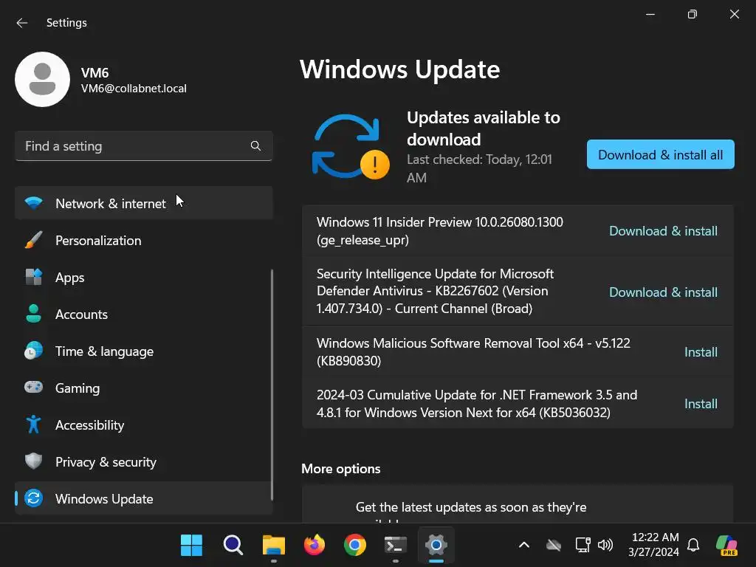Download & install Windows 11 Insider Preview

[x=663, y=231]
